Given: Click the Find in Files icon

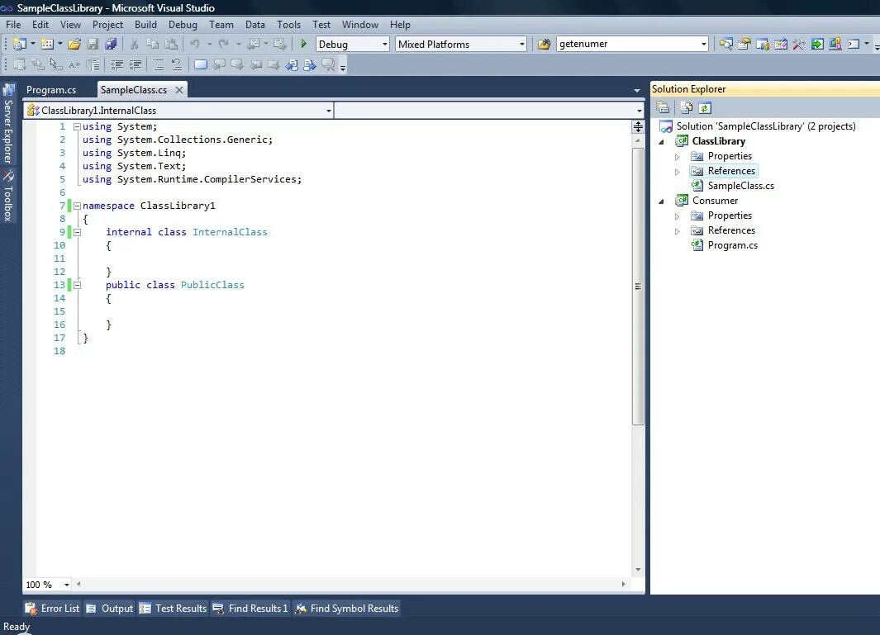Looking at the screenshot, I should pyautogui.click(x=544, y=44).
